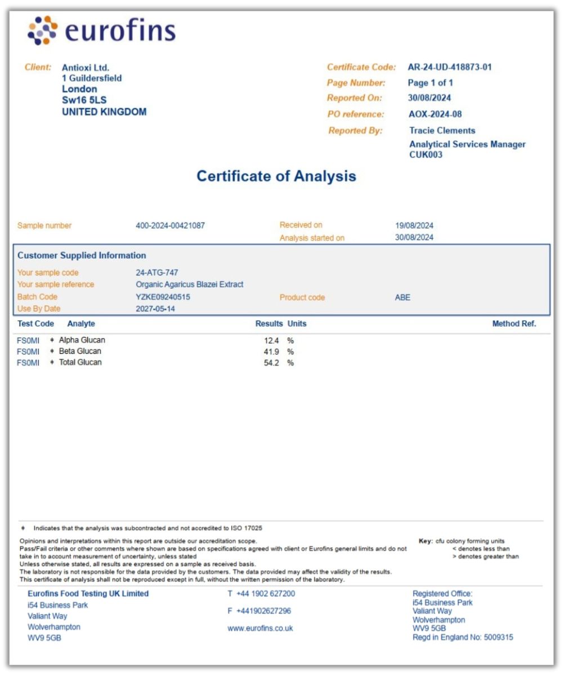Select sample number '400-2024-00421087'
Screen dimensions: 563x676
pyautogui.click(x=171, y=226)
